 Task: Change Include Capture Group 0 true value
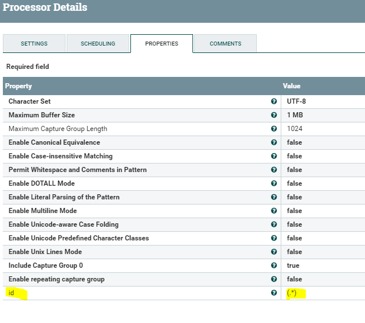coord(293,265)
